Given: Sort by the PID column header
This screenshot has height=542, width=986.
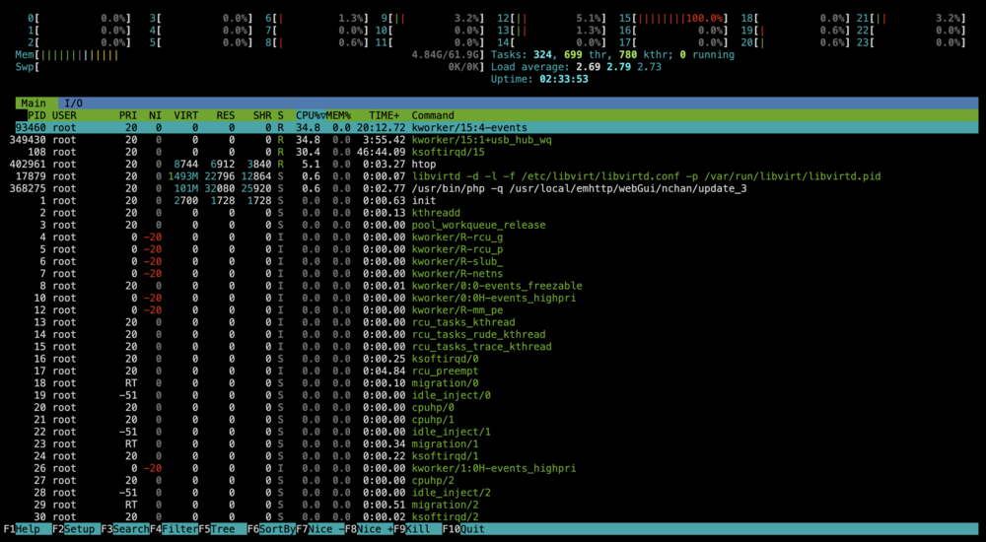Looking at the screenshot, I should pyautogui.click(x=36, y=115).
